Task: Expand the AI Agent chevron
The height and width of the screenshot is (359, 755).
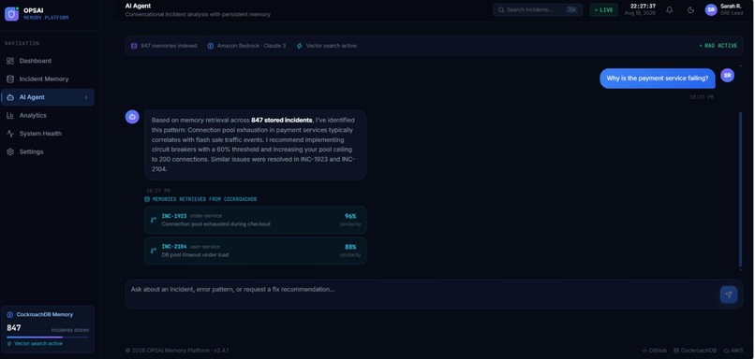Action: [x=86, y=97]
